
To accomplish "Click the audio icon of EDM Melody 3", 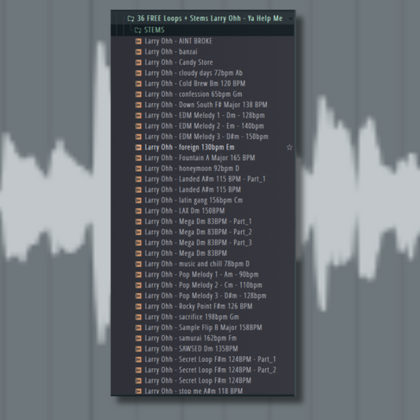I will (138, 137).
